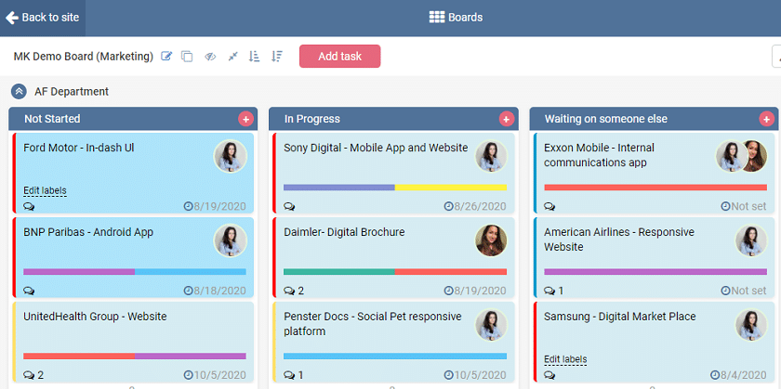781x389 pixels.
Task: Click blue label on Penster Docs card
Action: [x=395, y=357]
